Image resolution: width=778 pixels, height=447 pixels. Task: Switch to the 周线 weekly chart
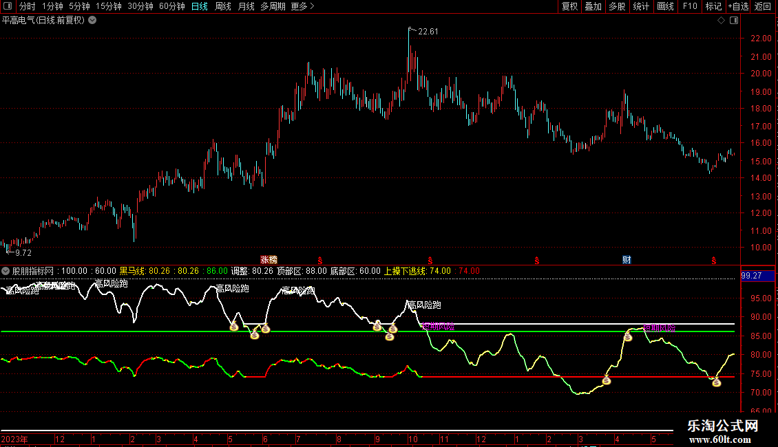coord(223,6)
